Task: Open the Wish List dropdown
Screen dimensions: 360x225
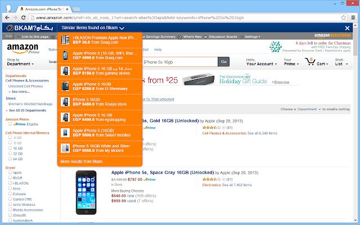Action: (341, 62)
